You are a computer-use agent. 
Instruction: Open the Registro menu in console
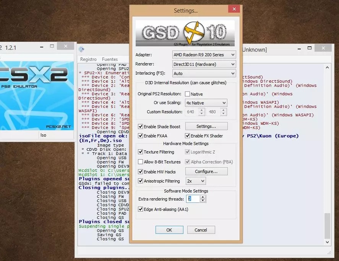(x=88, y=59)
